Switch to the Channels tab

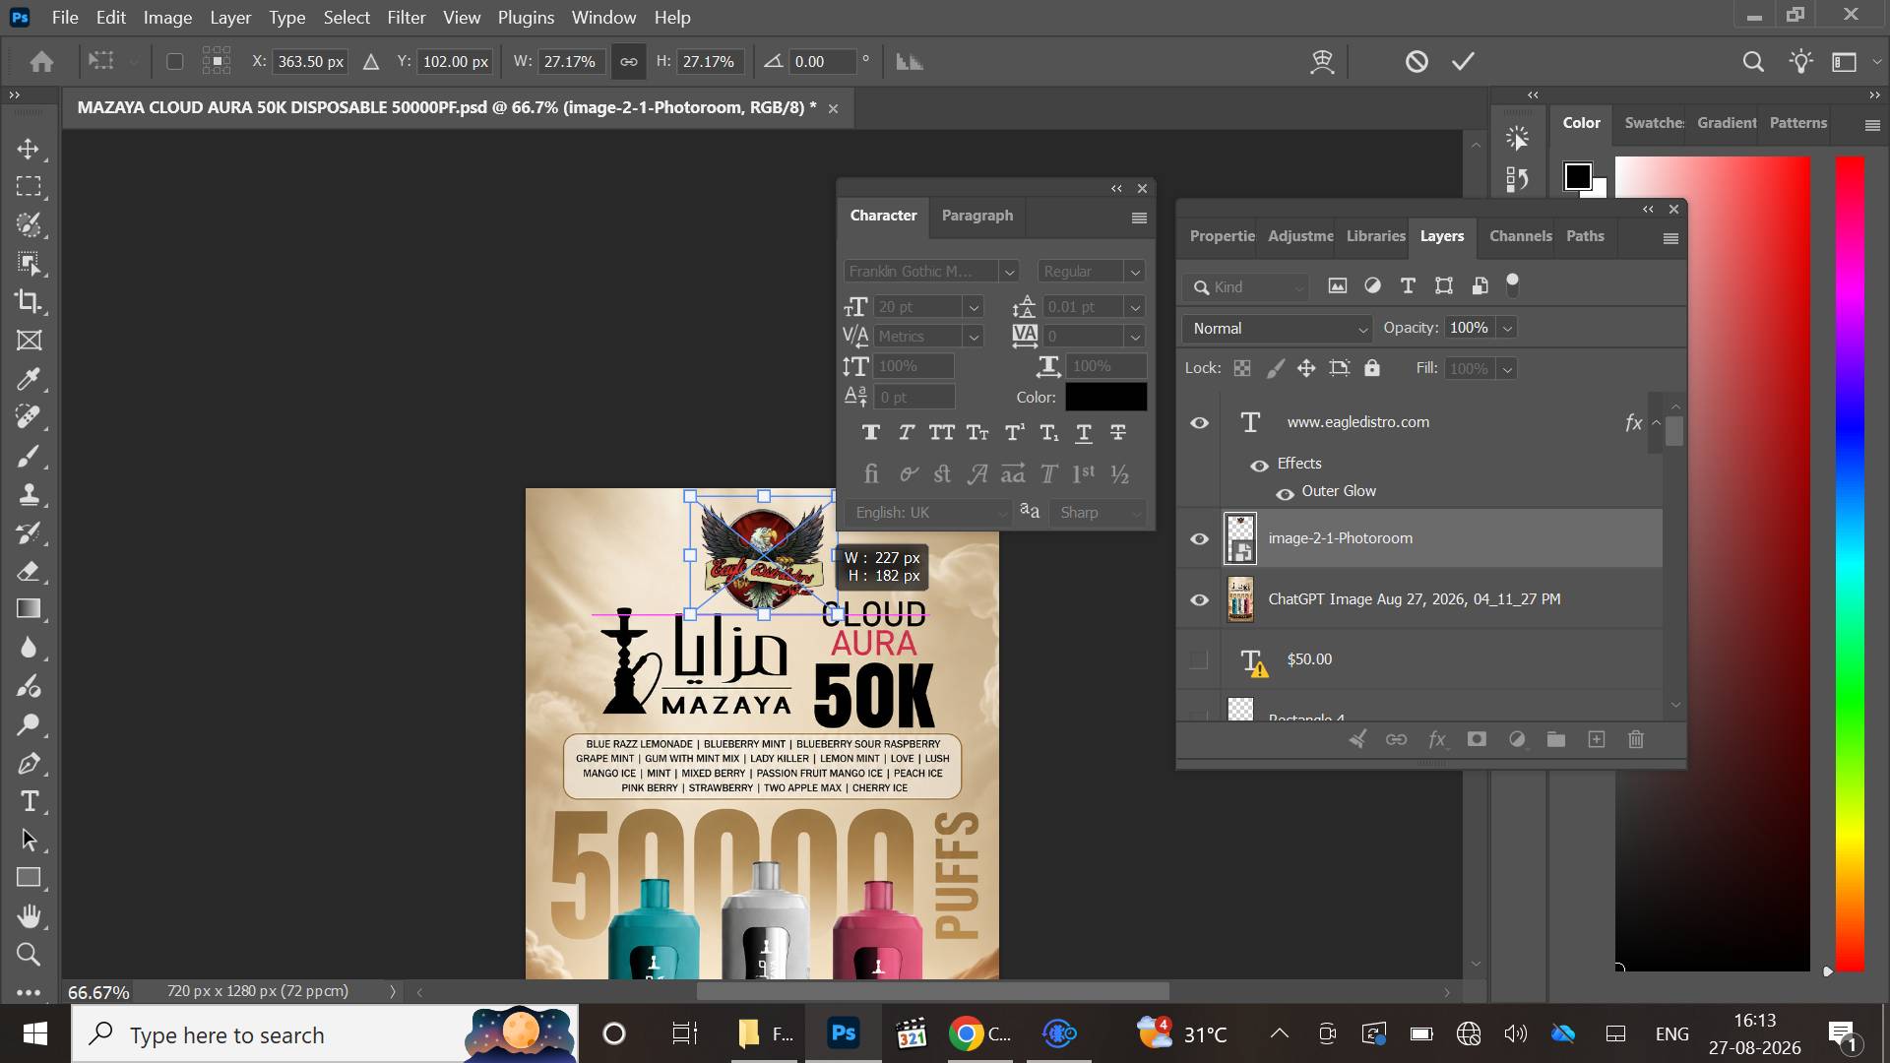point(1520,236)
